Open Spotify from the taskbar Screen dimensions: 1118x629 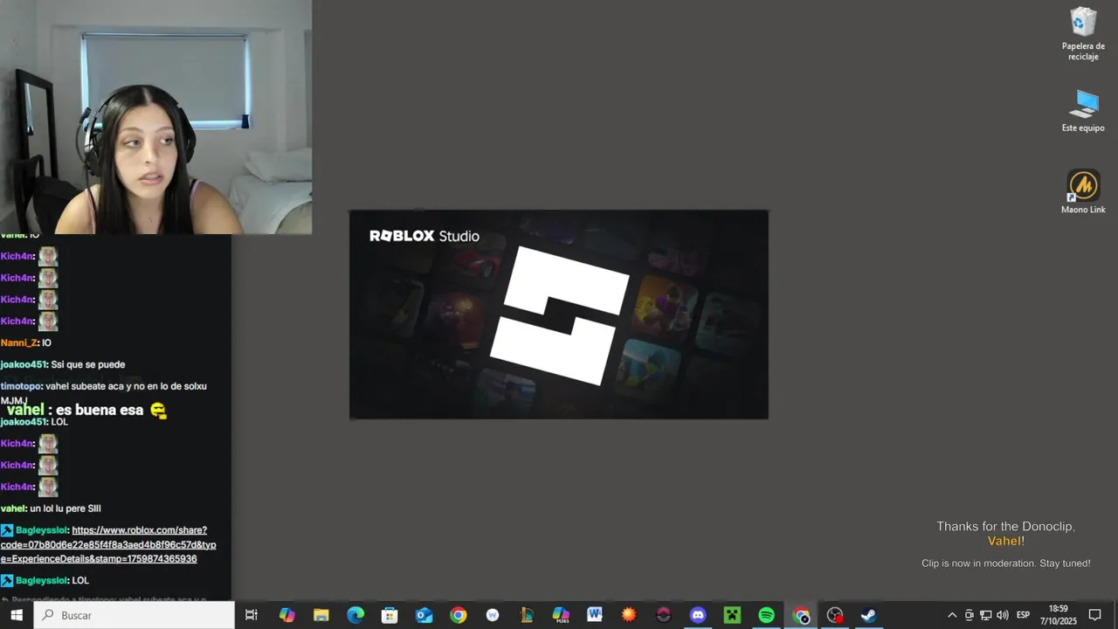pos(766,615)
